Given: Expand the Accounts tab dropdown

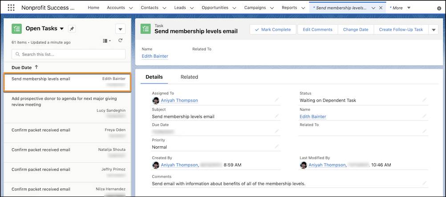Looking at the screenshot, I should (131, 8).
